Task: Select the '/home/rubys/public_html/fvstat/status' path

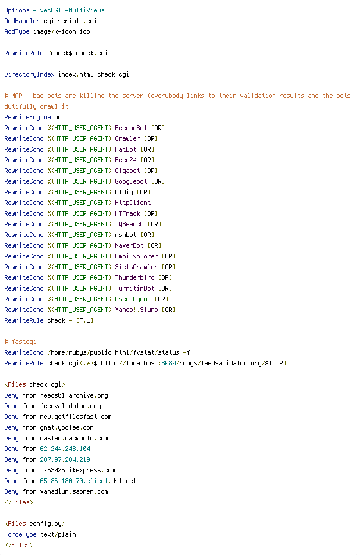Action: coord(114,352)
